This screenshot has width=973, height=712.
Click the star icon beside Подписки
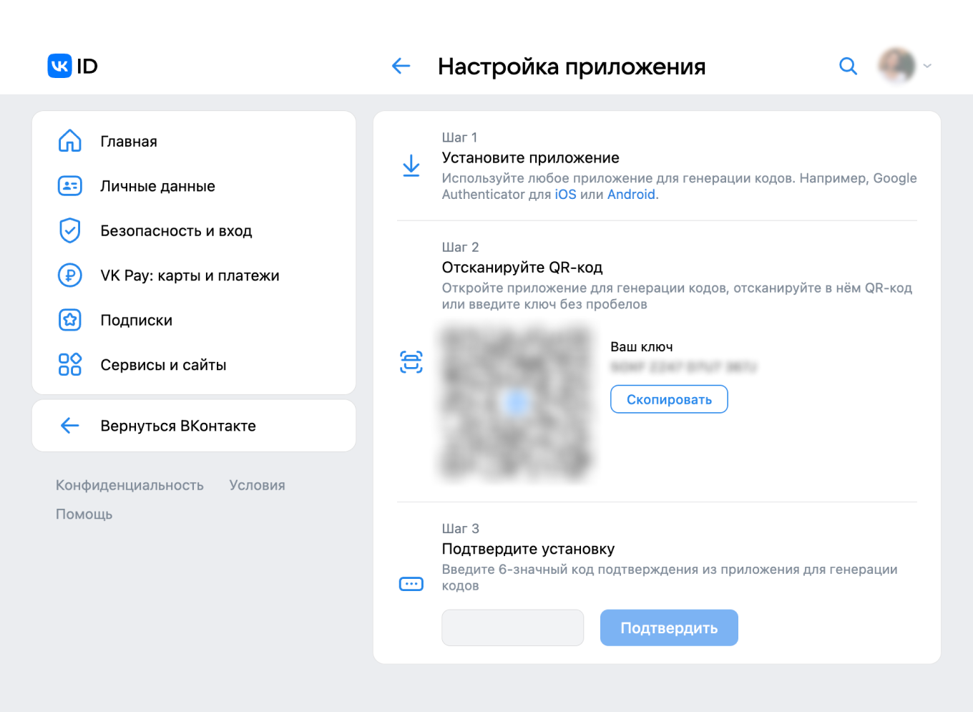point(69,320)
